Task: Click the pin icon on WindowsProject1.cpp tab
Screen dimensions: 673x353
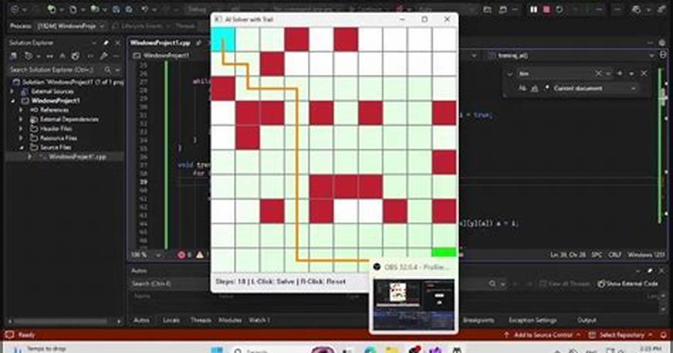Action: (x=198, y=43)
